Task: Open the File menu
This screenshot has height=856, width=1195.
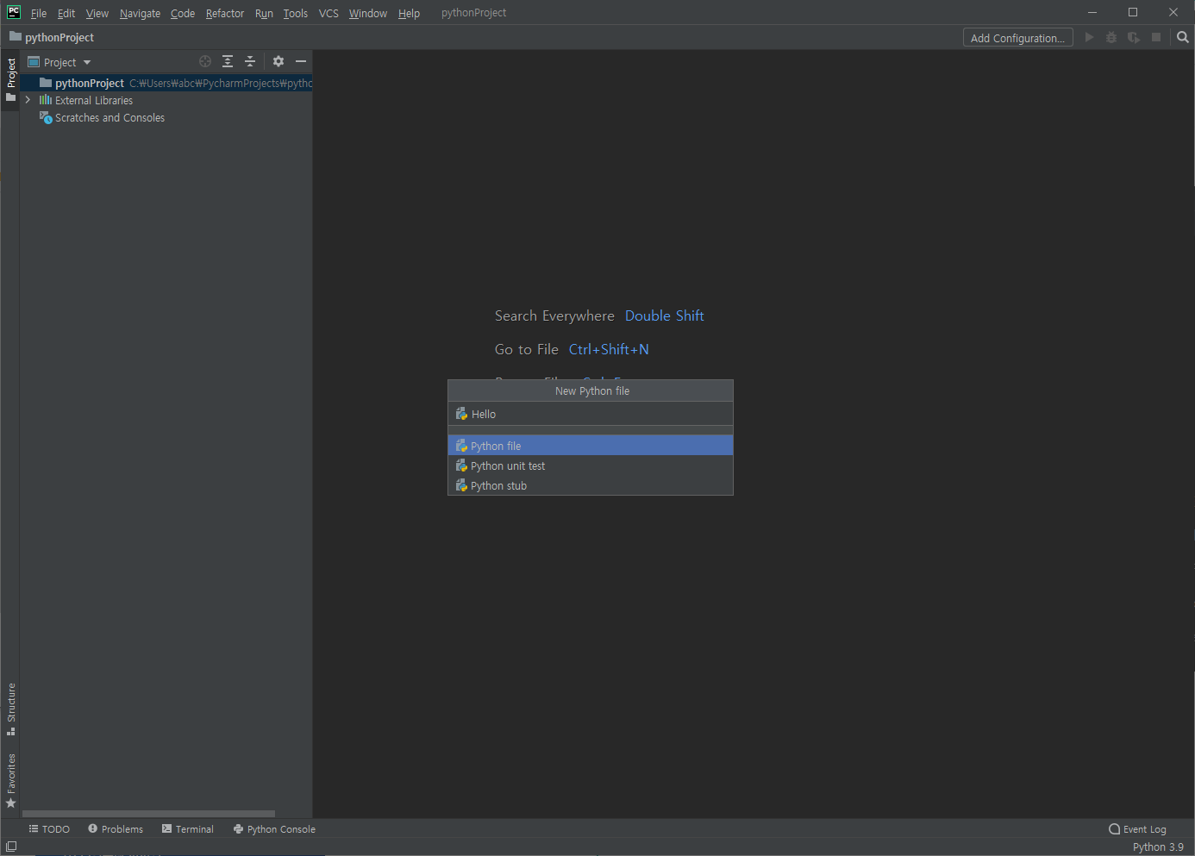Action: (39, 13)
